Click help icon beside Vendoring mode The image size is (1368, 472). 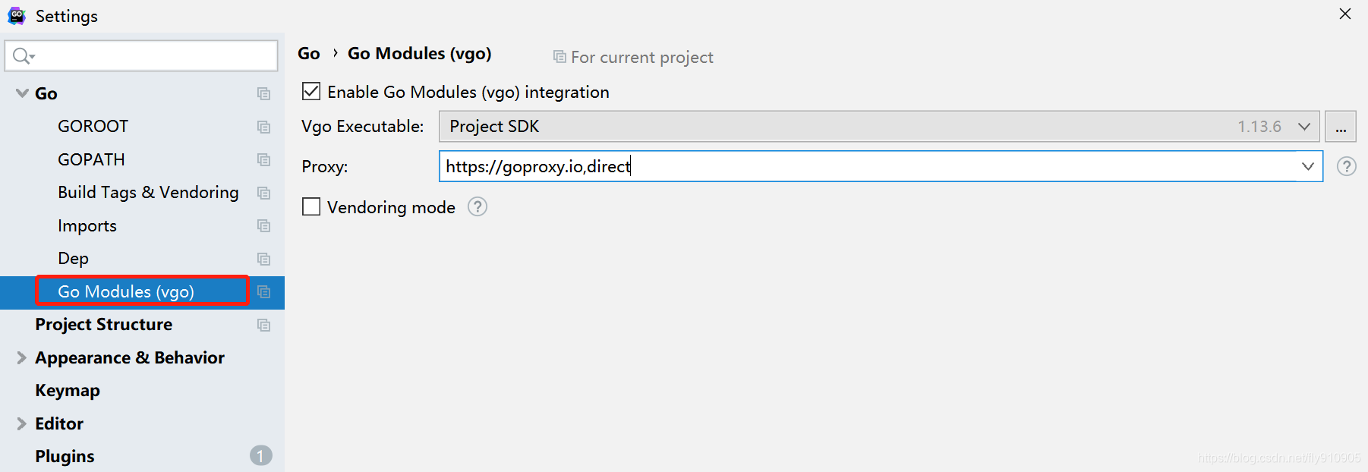tap(478, 207)
